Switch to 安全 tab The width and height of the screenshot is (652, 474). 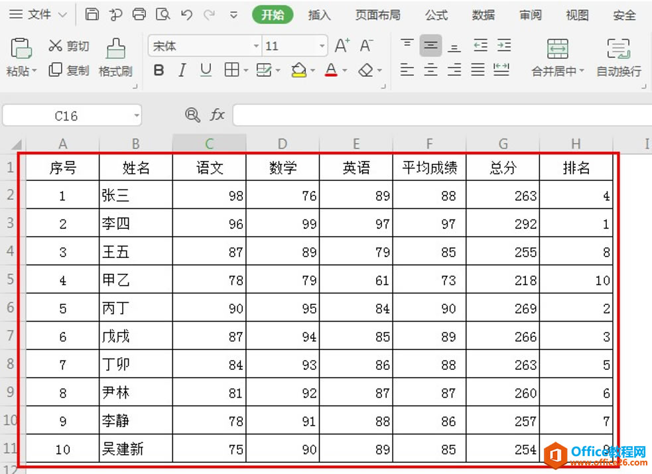624,15
